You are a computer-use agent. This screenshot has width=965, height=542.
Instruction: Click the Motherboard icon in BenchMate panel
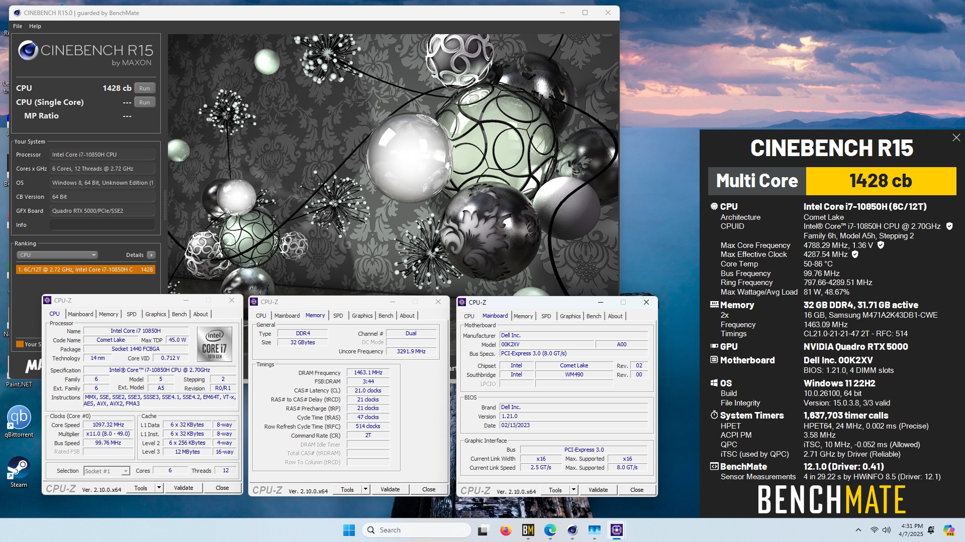click(x=714, y=360)
